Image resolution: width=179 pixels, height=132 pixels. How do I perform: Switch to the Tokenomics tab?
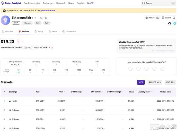coord(69,32)
